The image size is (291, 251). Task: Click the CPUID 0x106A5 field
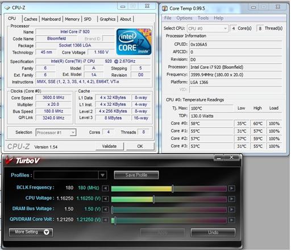click(x=235, y=44)
